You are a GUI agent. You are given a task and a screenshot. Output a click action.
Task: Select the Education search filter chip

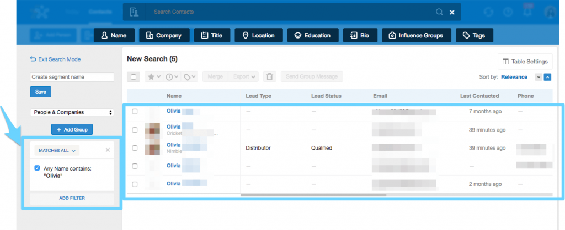coord(312,35)
